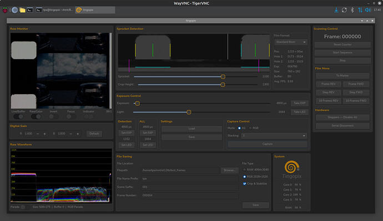Image resolution: width=383 pixels, height=221 pixels.
Task: Toggle the Focus switch
Action: (x=71, y=117)
